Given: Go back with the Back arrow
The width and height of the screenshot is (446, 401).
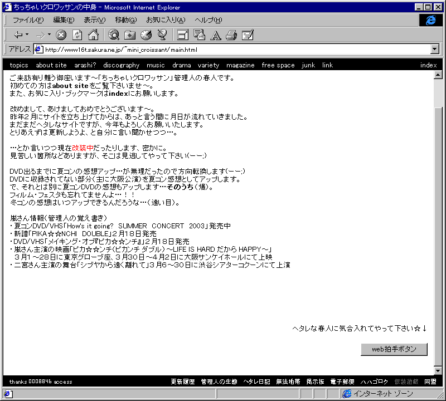Looking at the screenshot, I should coord(18,35).
